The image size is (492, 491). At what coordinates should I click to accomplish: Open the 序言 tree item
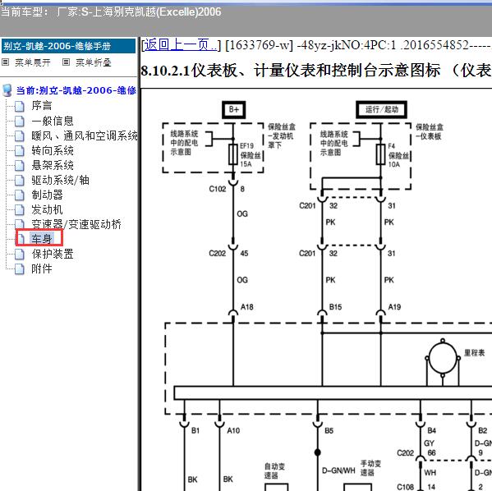(42, 106)
